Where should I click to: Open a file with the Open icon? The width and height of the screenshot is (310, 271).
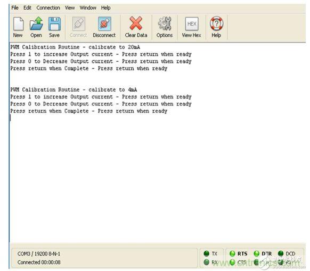(36, 24)
